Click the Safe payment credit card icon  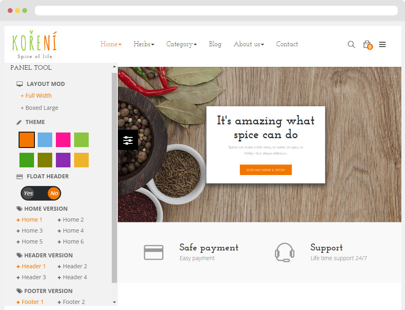point(153,252)
